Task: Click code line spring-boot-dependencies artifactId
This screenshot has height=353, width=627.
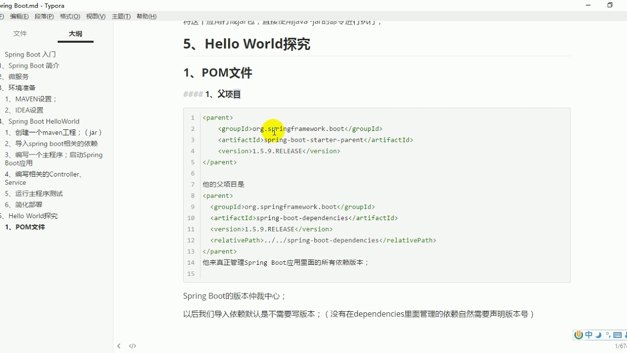Action: [x=304, y=218]
